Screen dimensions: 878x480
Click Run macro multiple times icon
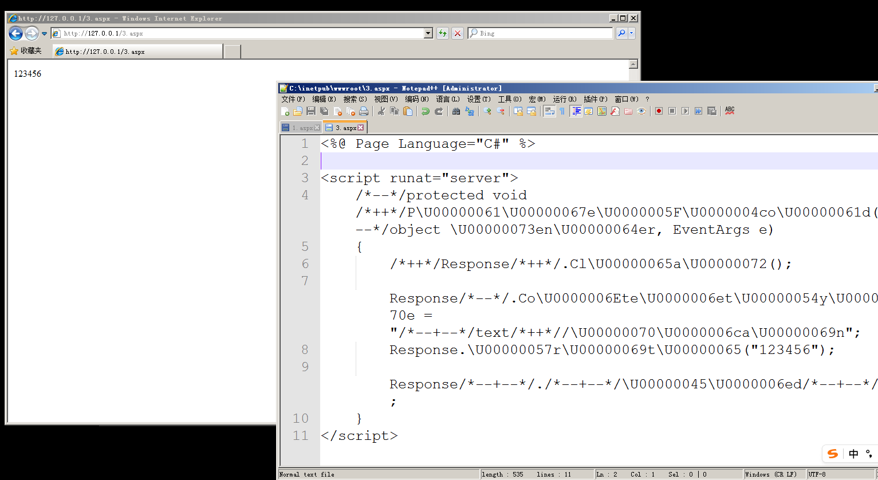pyautogui.click(x=699, y=111)
